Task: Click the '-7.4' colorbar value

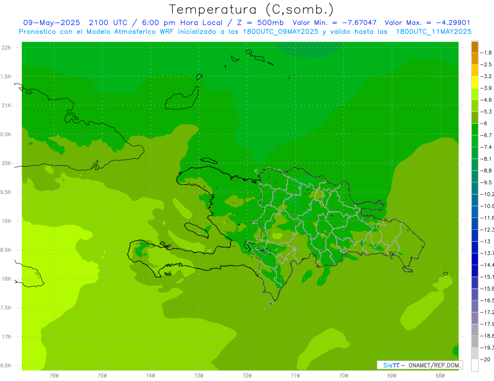Action: pyautogui.click(x=487, y=147)
